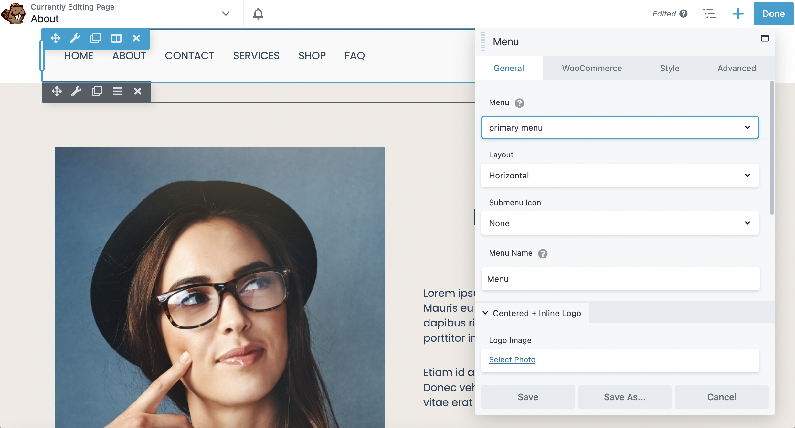Click the close X icon on header toolbar
The width and height of the screenshot is (795, 428).
click(x=136, y=37)
